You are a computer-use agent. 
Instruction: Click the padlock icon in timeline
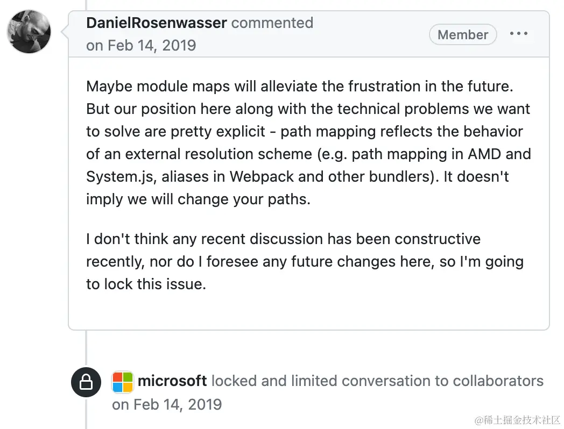tap(86, 382)
